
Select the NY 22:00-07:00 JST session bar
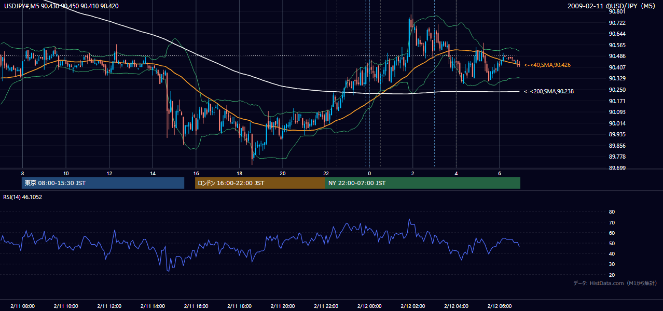tap(423, 183)
